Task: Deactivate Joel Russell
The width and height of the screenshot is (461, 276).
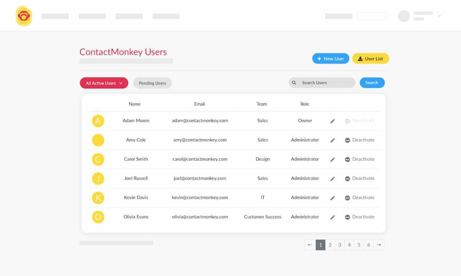Action: [x=360, y=178]
